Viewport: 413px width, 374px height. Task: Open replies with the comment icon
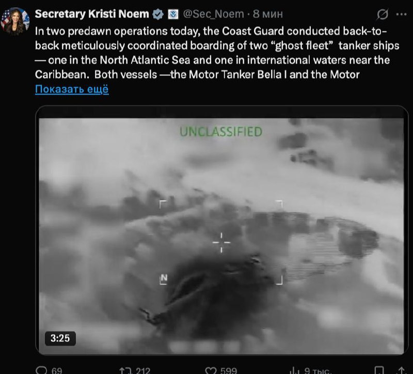click(41, 370)
